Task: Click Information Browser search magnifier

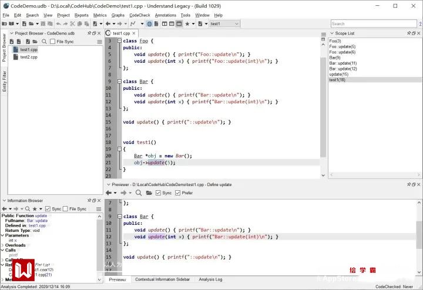Action: click(x=28, y=209)
